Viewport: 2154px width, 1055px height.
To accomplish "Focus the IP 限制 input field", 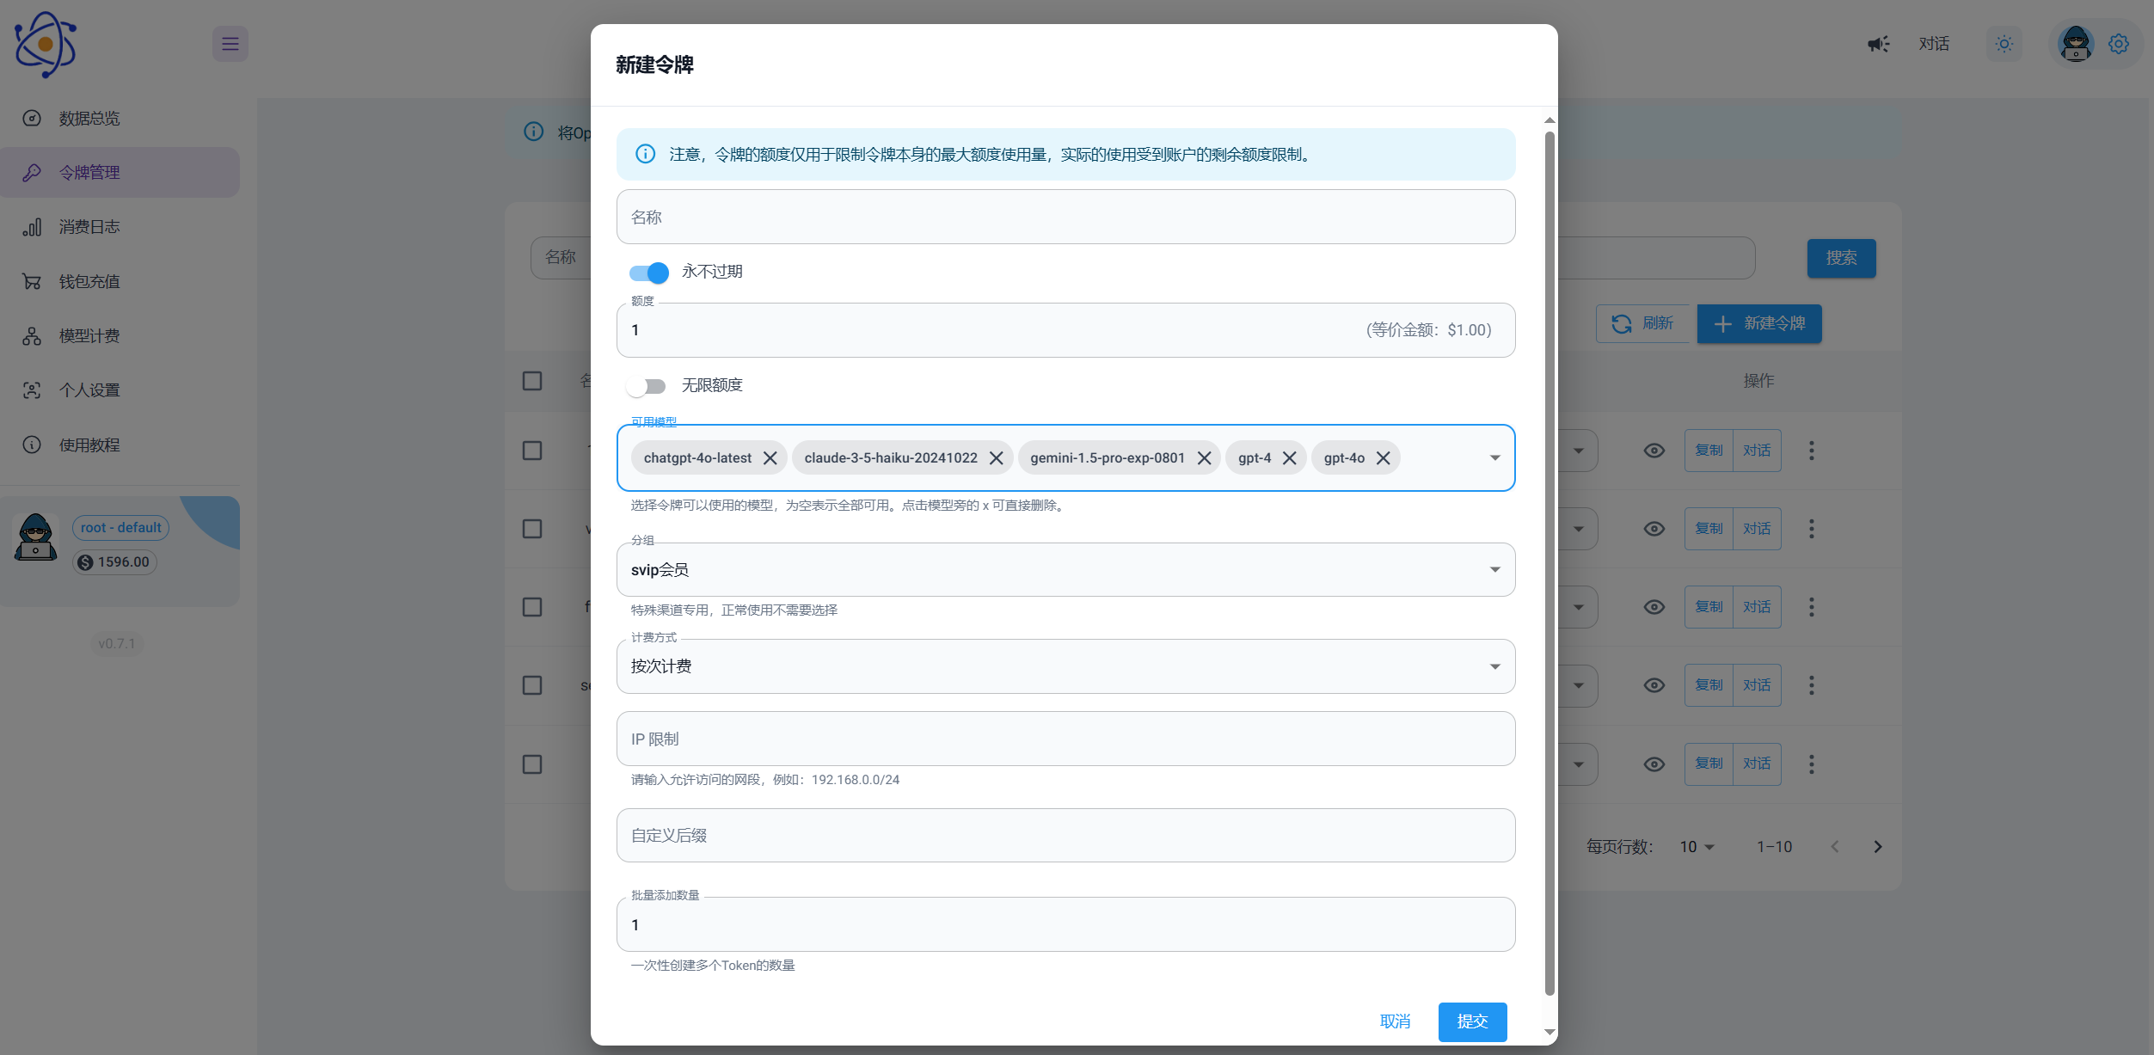I will point(1065,739).
